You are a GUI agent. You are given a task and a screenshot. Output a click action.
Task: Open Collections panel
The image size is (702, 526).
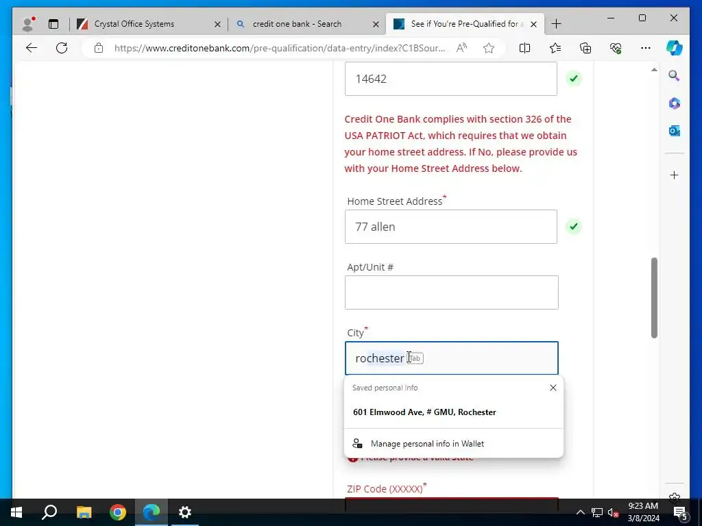[585, 48]
